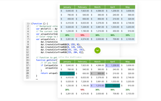Screen dimensions: 161x101
Task: Click the April header in bottom table
Action: click(112, 62)
